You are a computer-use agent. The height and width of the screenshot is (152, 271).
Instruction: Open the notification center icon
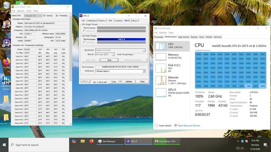(265, 145)
